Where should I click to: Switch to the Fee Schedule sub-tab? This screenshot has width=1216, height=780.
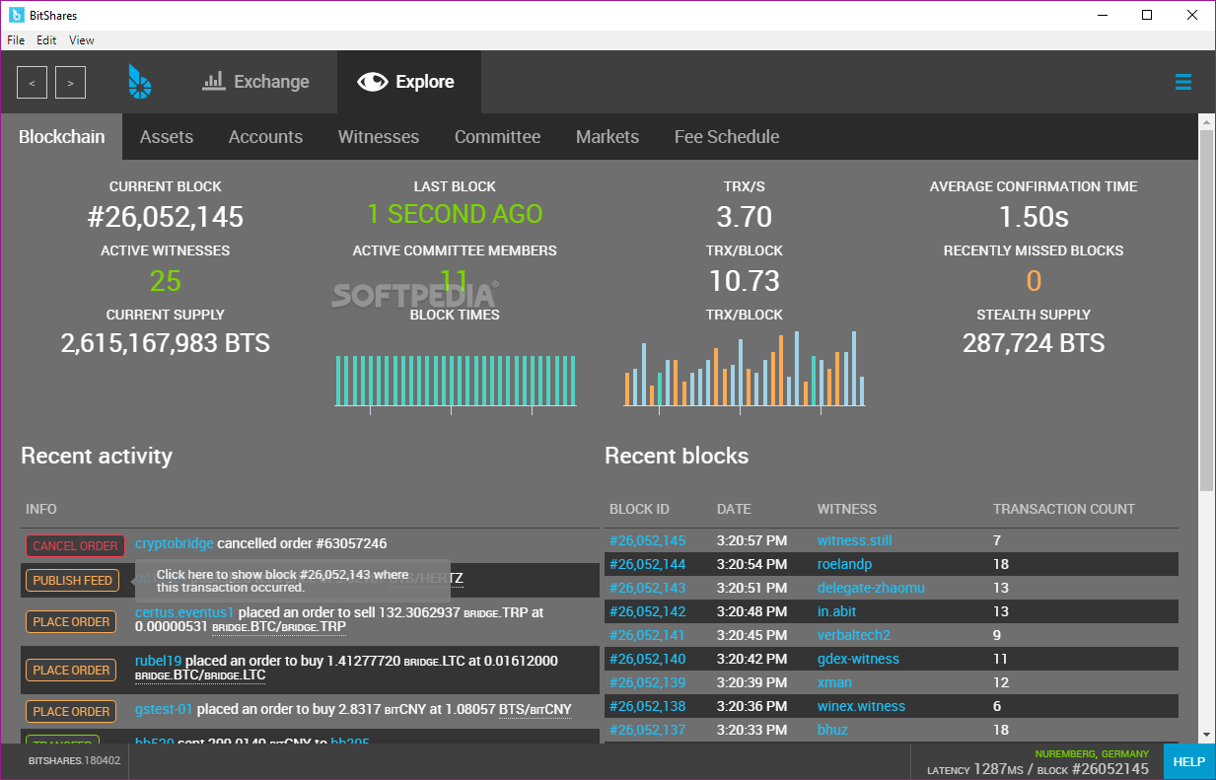point(727,137)
